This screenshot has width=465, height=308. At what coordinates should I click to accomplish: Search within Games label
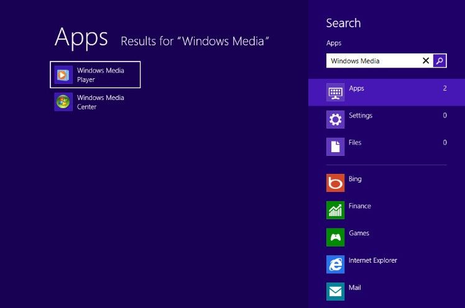point(359,233)
